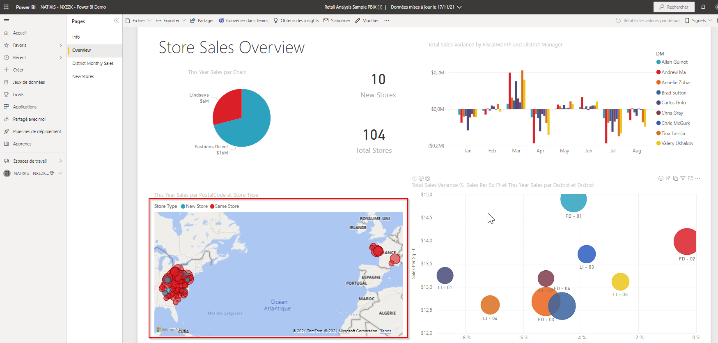Viewport: 718px width, 343px height.
Task: Click Obtenir des insights
Action: [x=296, y=21]
